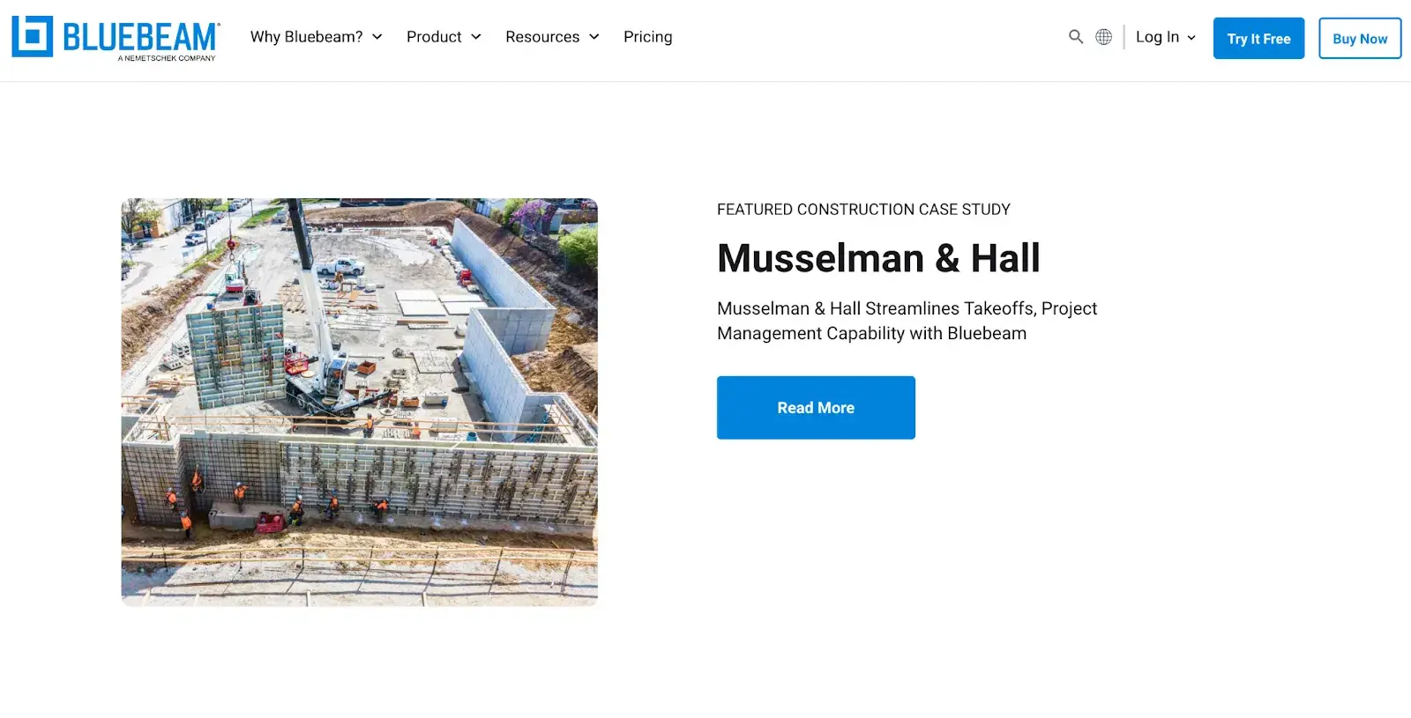Click the Musselman & Hall heading
Viewport: 1411px width, 718px height.
[x=878, y=258]
